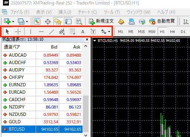The image size is (190, 137).
Task: Click the 新規注文 new order button
Action: 101,21
